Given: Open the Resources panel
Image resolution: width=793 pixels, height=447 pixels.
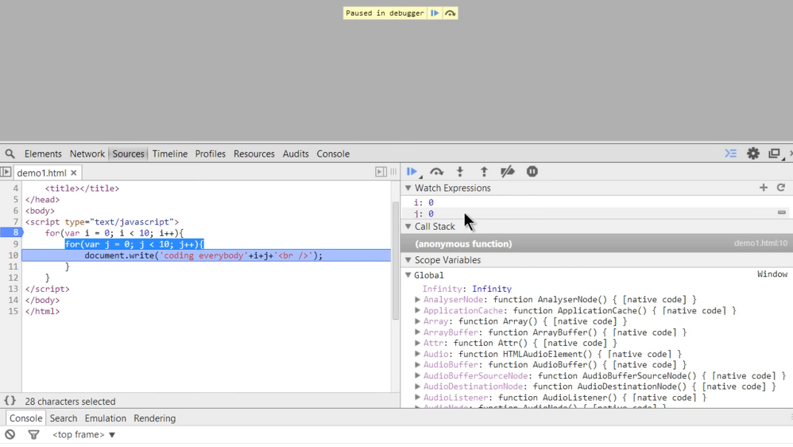Looking at the screenshot, I should click(x=254, y=154).
